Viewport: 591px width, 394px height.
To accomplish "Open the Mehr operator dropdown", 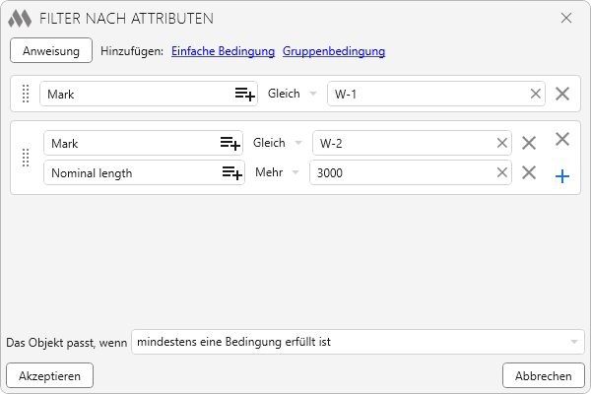I will tap(277, 173).
